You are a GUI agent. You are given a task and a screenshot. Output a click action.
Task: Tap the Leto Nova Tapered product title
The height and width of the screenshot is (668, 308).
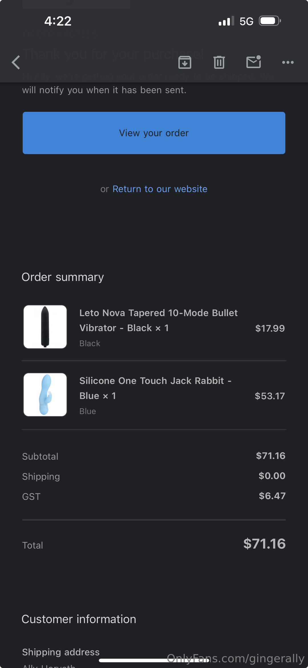158,320
